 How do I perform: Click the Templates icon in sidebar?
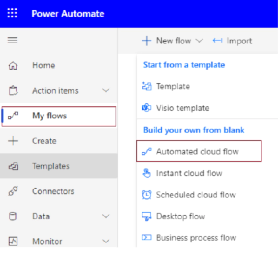pos(13,166)
